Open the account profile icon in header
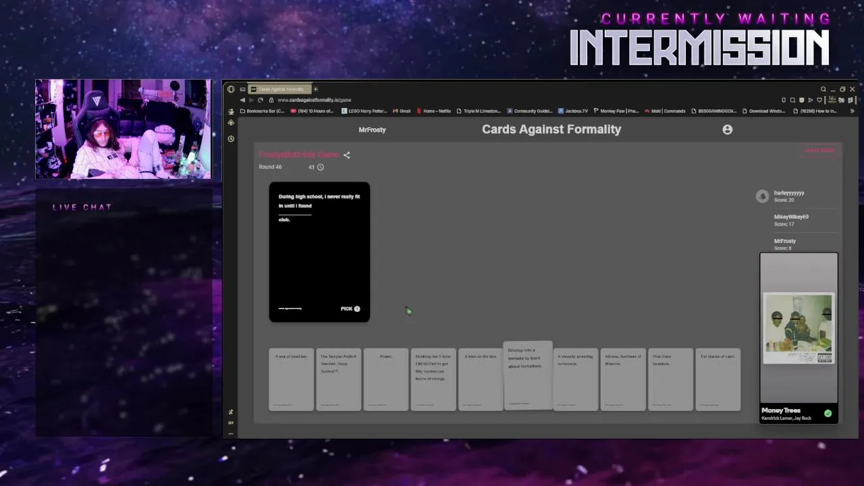The width and height of the screenshot is (864, 486). 727,130
